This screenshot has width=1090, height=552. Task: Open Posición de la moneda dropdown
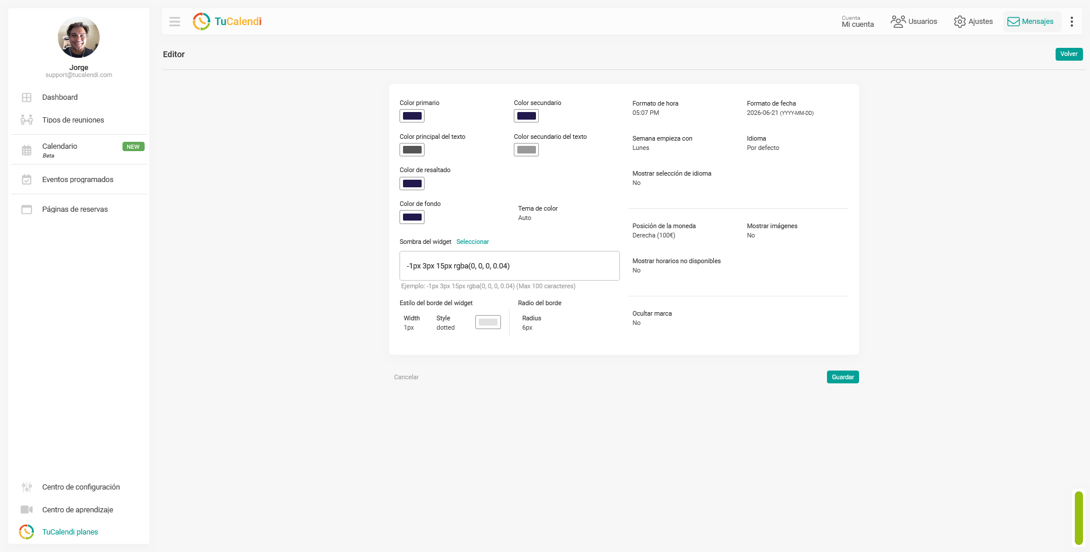coord(664,230)
